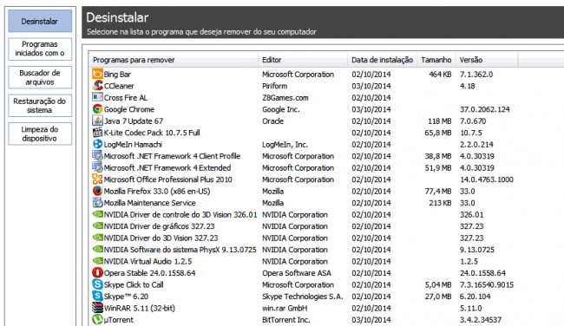
Task: Select the Microsoft Office Professional Plus icon
Action: [x=97, y=179]
